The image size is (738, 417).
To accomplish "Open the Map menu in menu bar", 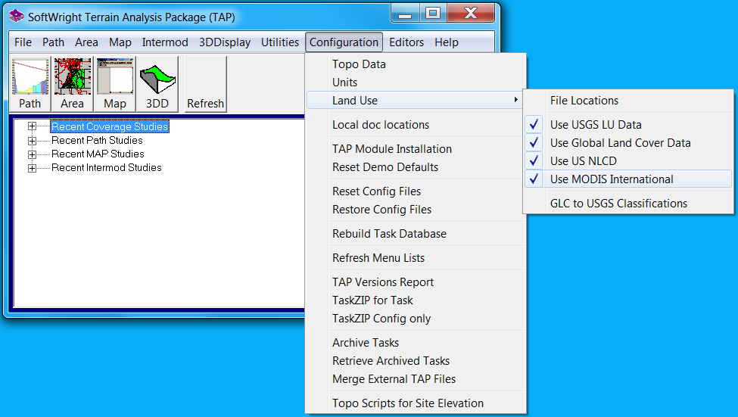I will 120,42.
